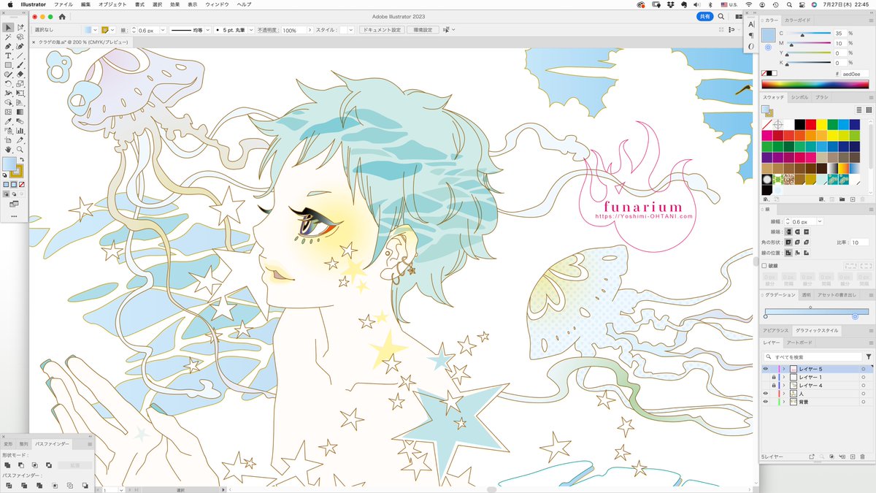Expand 人 layer contents
Viewport: 876px width, 493px height.
tap(784, 394)
